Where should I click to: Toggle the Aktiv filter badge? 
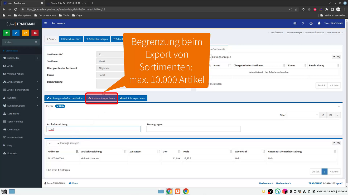click(60, 106)
